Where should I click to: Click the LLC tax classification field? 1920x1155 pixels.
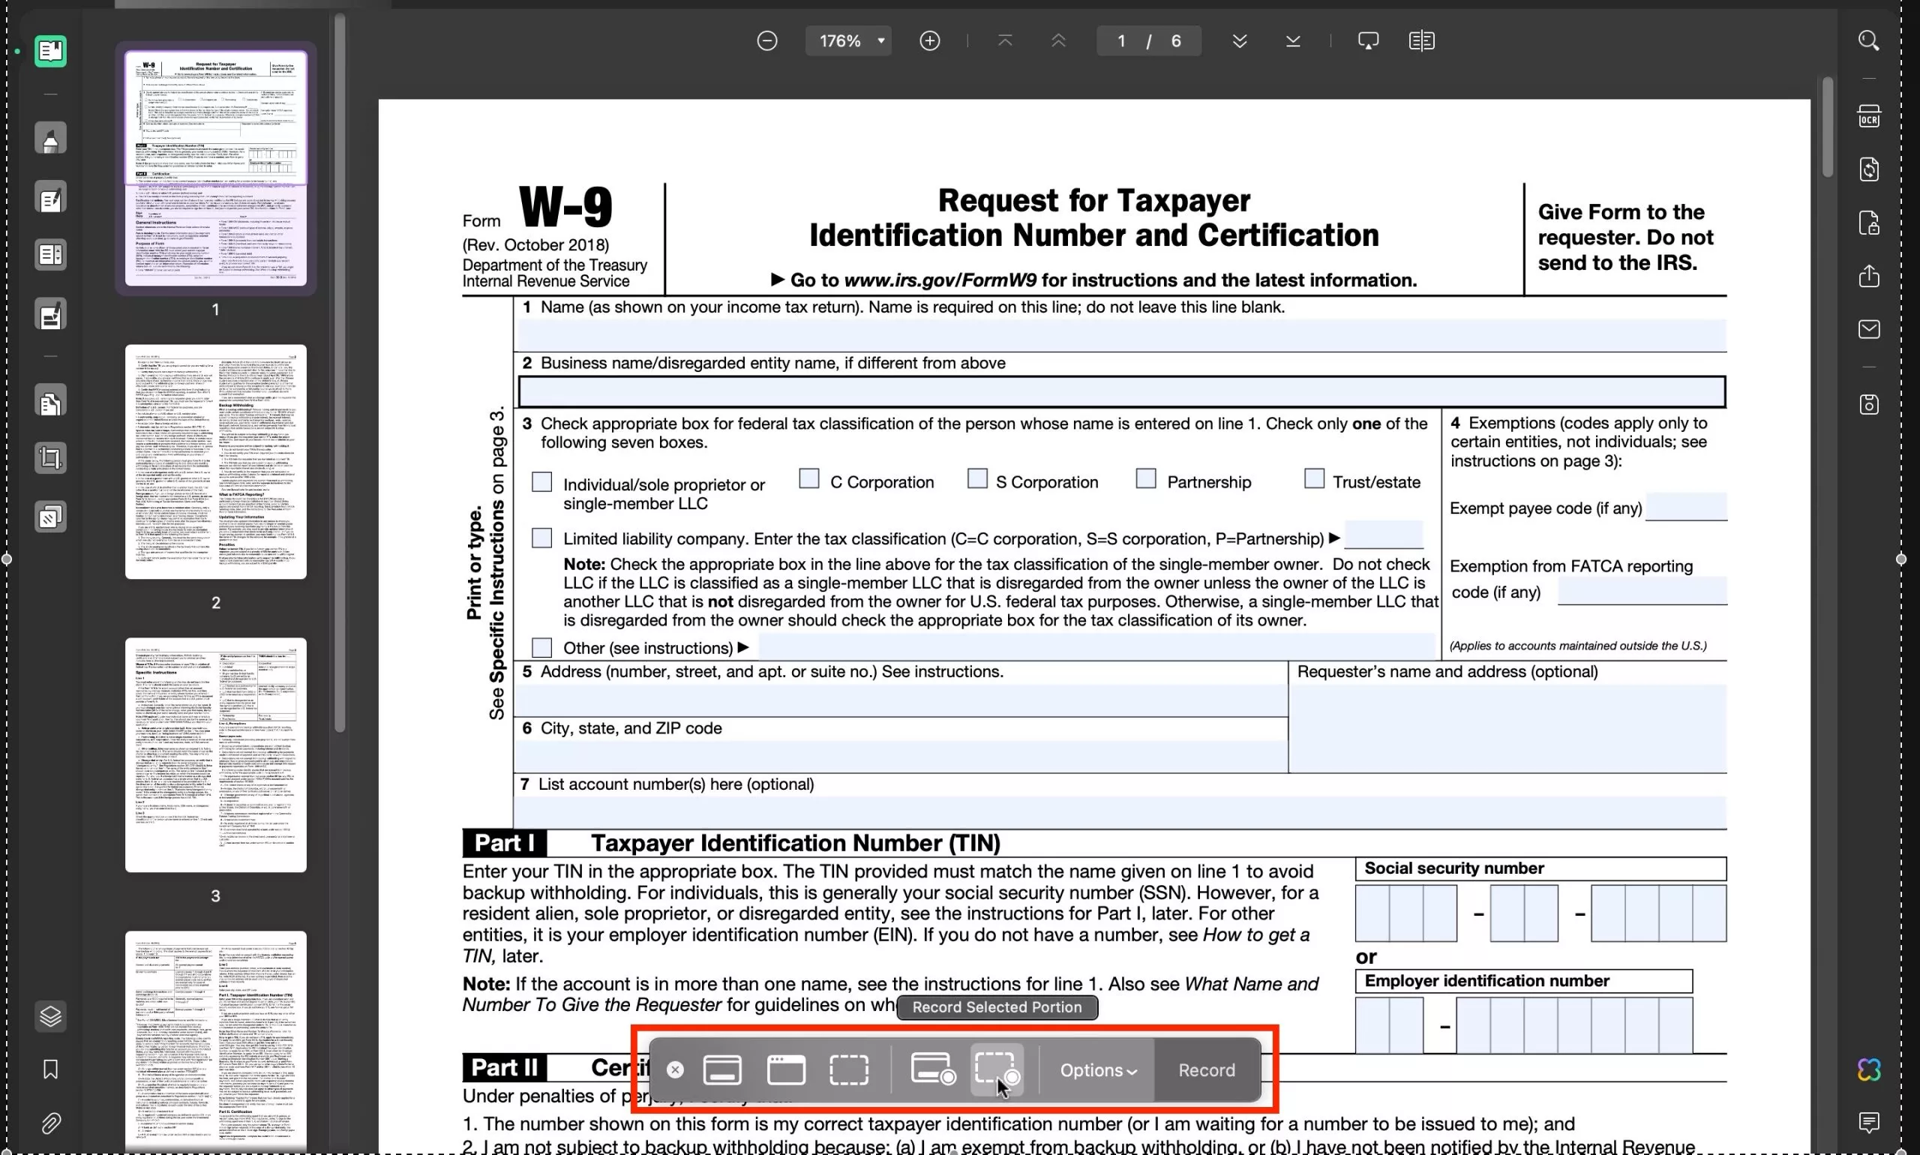pos(1384,535)
